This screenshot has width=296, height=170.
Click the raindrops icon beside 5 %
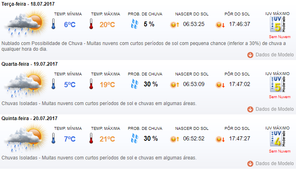134,24
